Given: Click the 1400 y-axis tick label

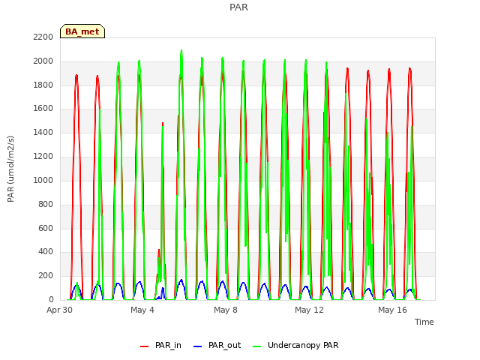Looking at the screenshot, I should coord(43,132).
